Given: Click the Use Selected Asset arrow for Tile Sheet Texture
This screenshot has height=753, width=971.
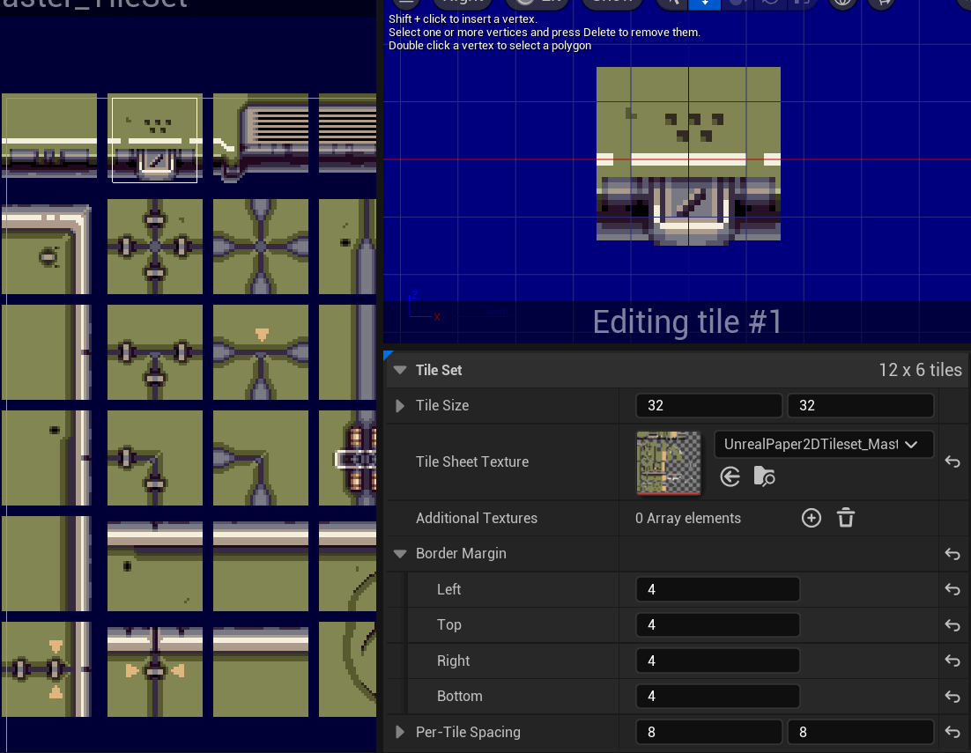Looking at the screenshot, I should click(x=730, y=476).
